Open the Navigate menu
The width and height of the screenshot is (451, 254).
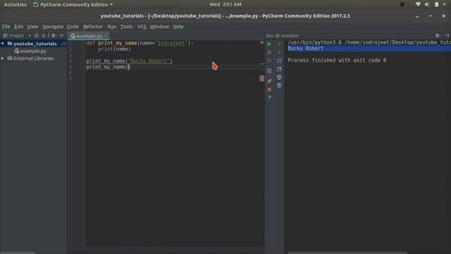coord(53,27)
